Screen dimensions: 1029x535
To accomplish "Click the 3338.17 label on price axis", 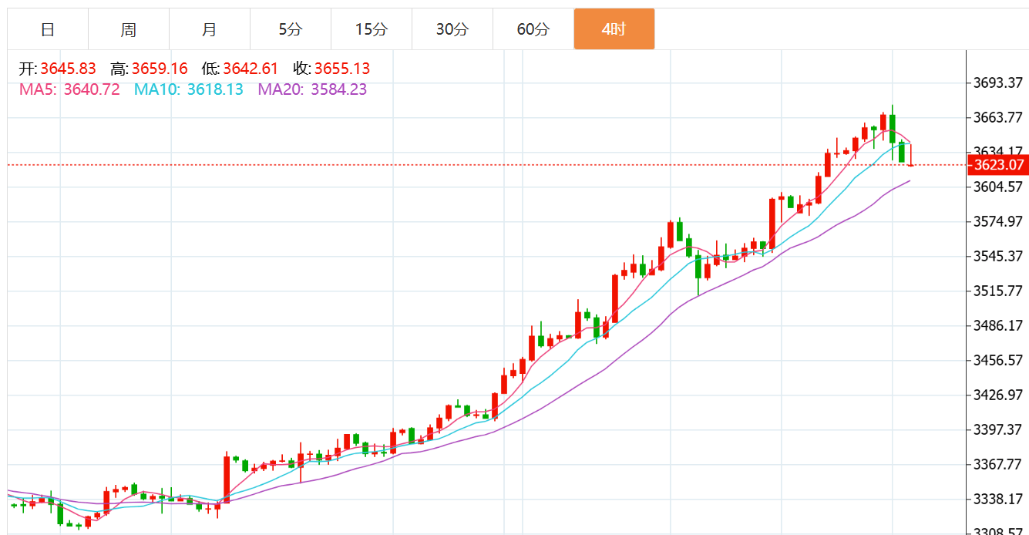I will pyautogui.click(x=997, y=499).
